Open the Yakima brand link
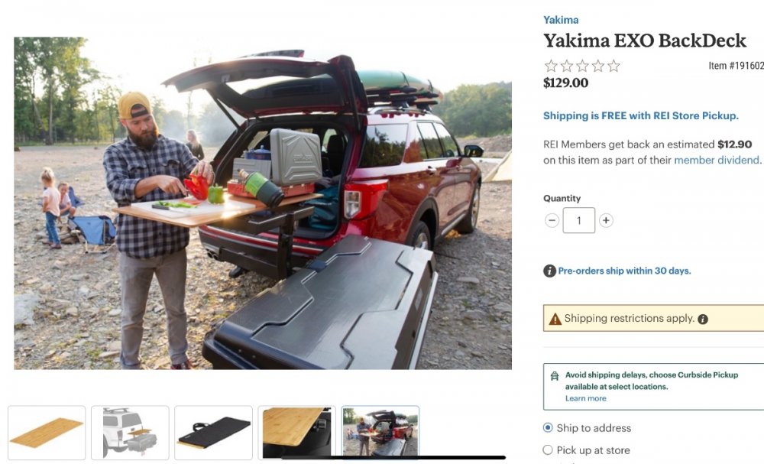This screenshot has height=464, width=764. point(561,20)
